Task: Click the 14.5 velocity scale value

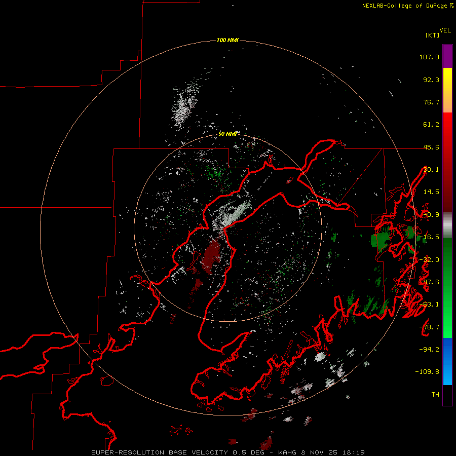Action: (431, 192)
